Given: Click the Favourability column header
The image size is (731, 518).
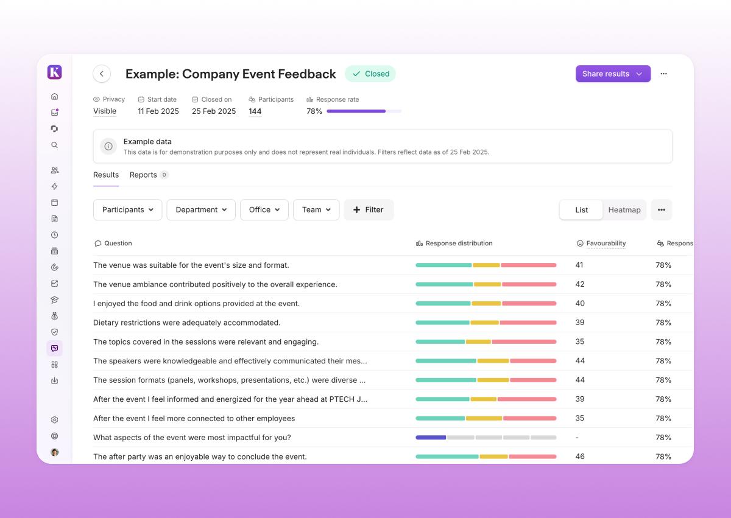Looking at the screenshot, I should pos(601,243).
